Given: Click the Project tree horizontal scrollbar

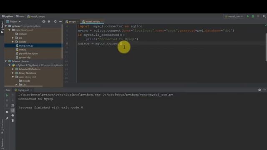Looking at the screenshot, I should tap(23, 86).
